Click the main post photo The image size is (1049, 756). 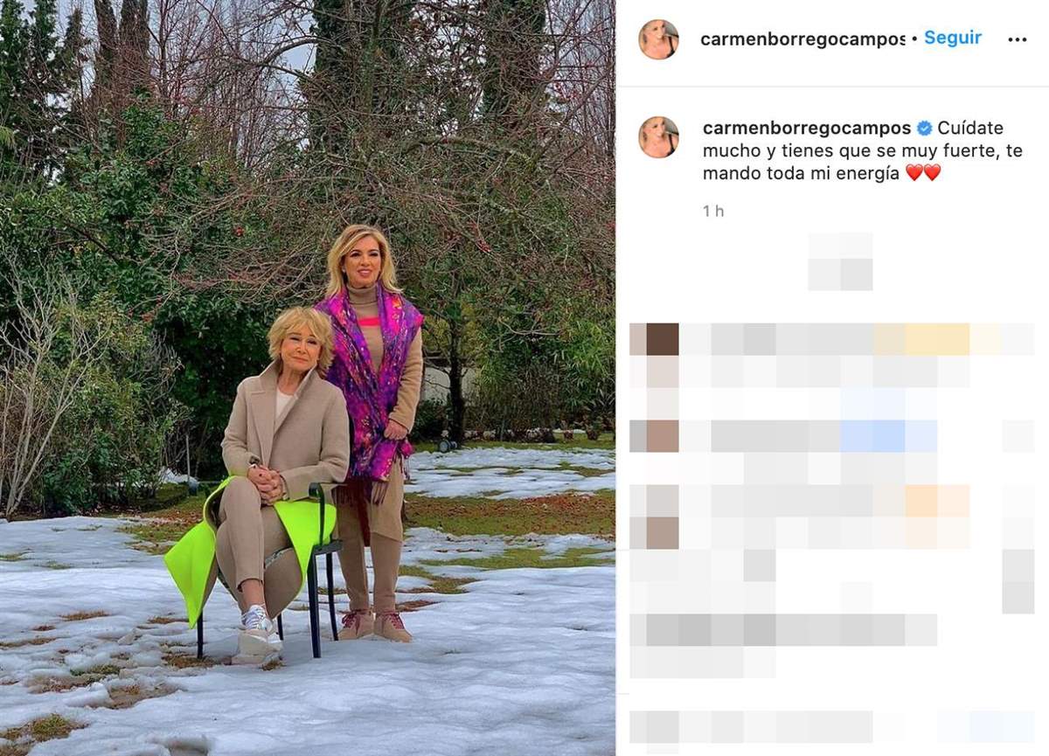point(307,378)
